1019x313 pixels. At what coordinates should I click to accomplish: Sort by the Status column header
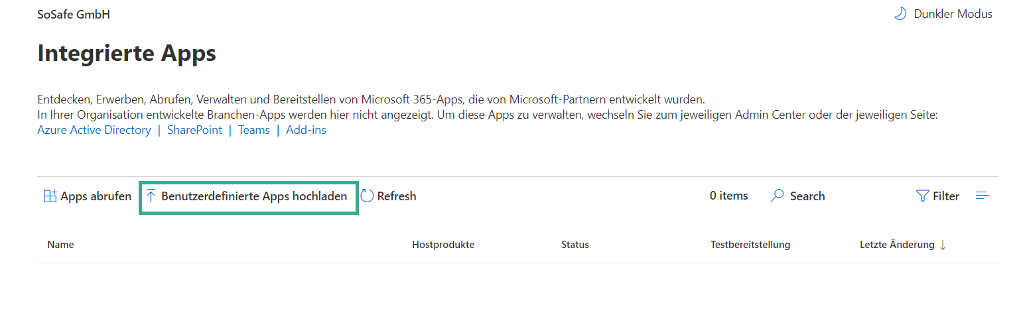[x=575, y=245]
